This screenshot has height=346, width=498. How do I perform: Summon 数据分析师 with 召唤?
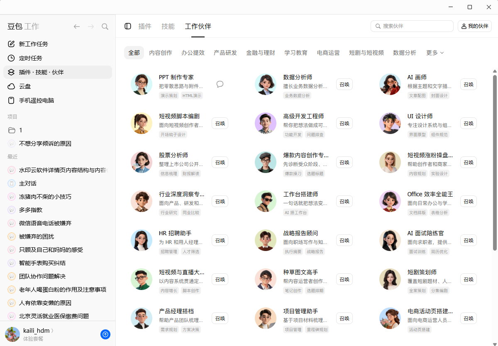tap(344, 84)
